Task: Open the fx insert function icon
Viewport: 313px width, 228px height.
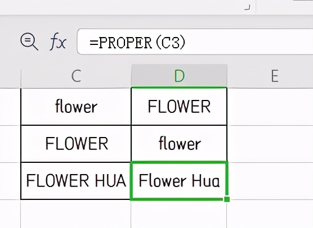Action: [57, 42]
